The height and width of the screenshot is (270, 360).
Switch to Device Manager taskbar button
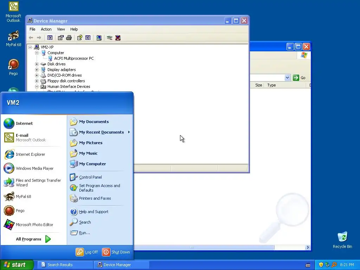click(x=121, y=265)
